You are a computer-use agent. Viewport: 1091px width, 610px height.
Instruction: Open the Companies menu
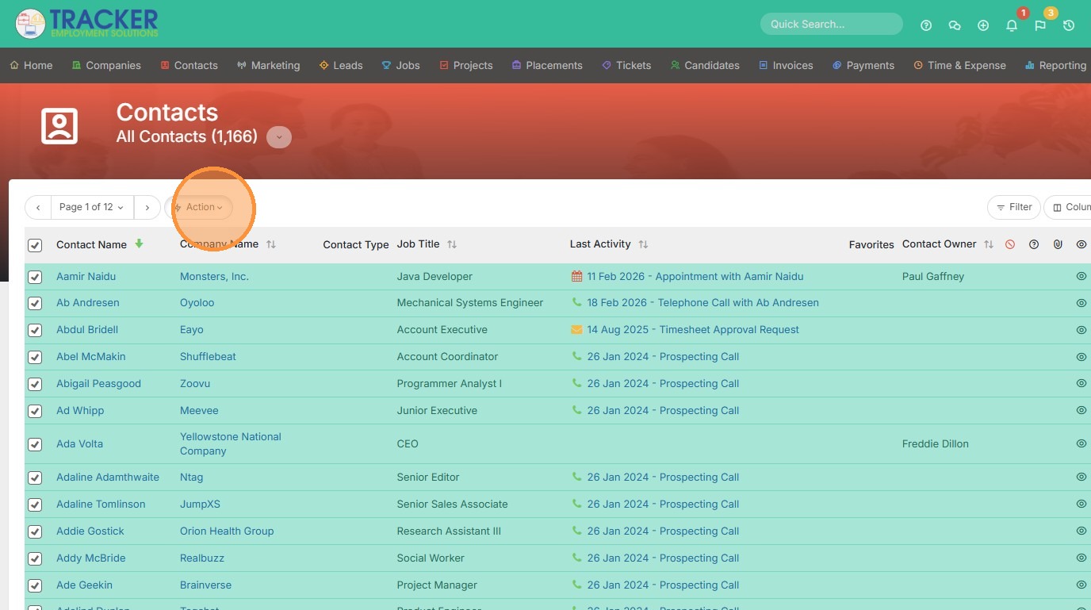click(106, 66)
